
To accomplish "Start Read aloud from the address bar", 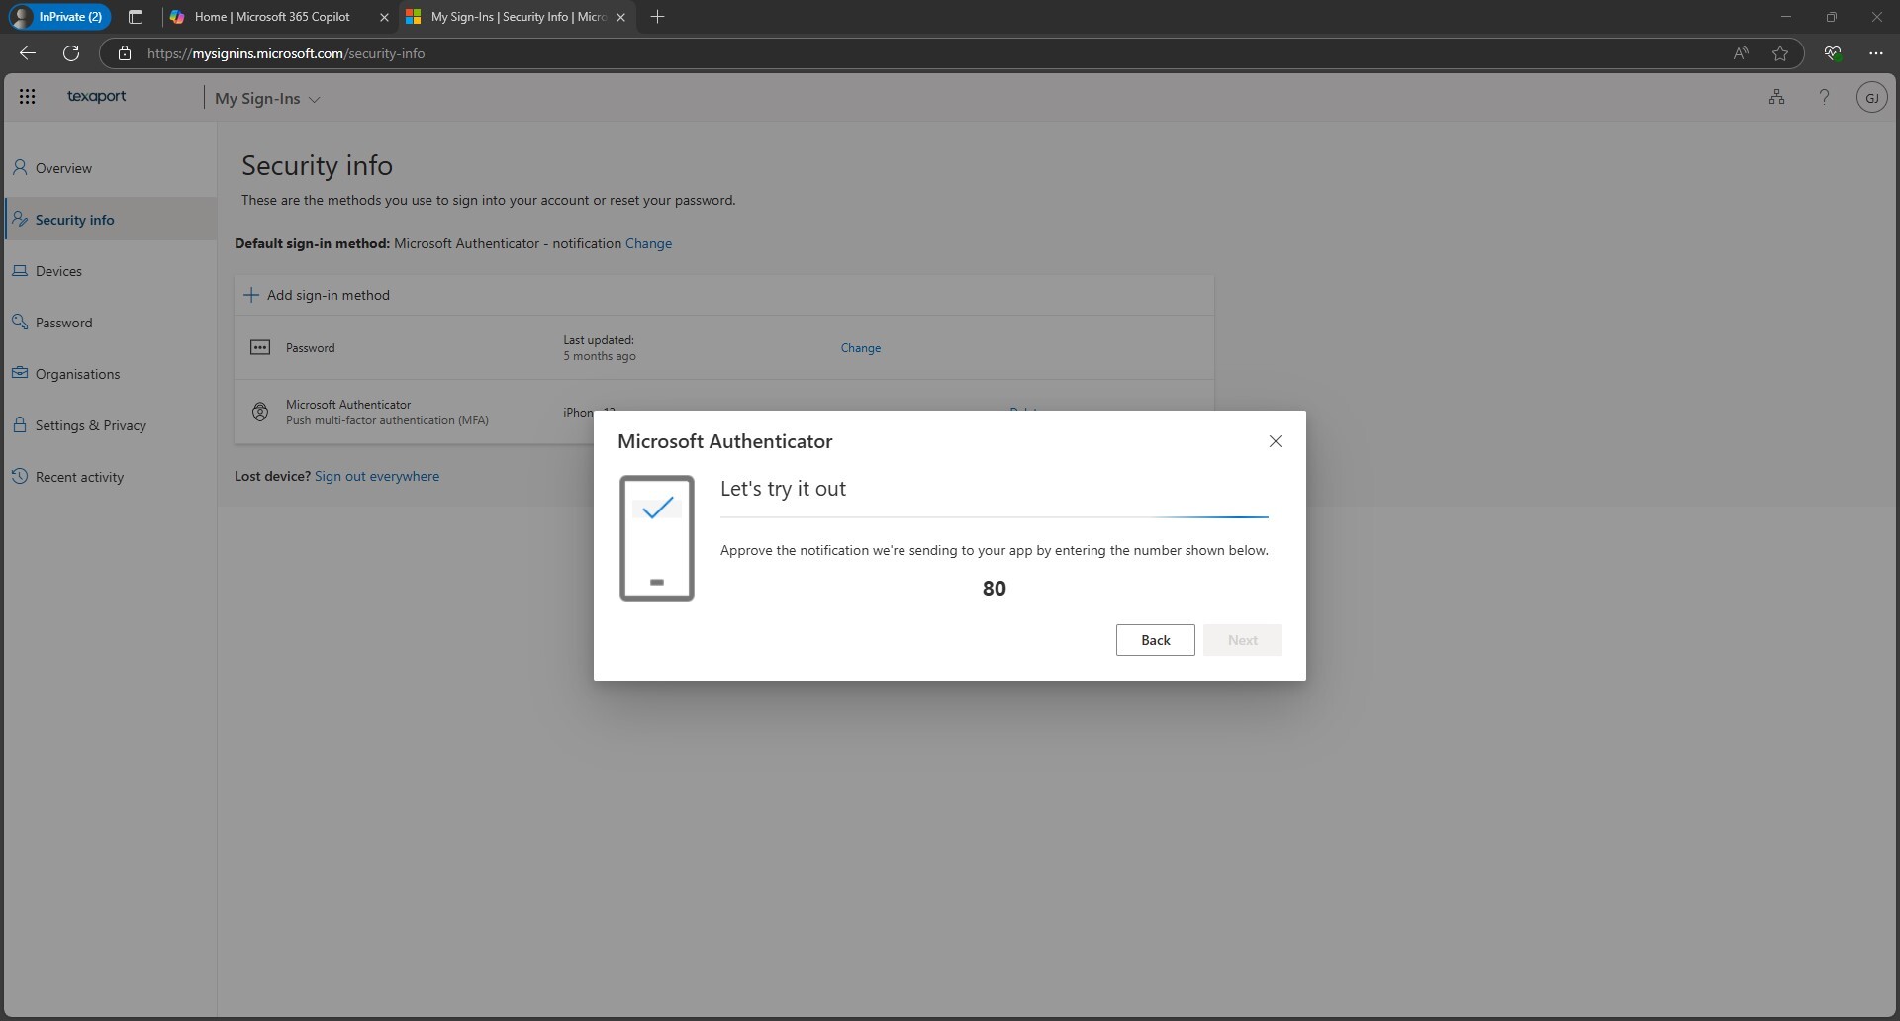I will (x=1742, y=53).
